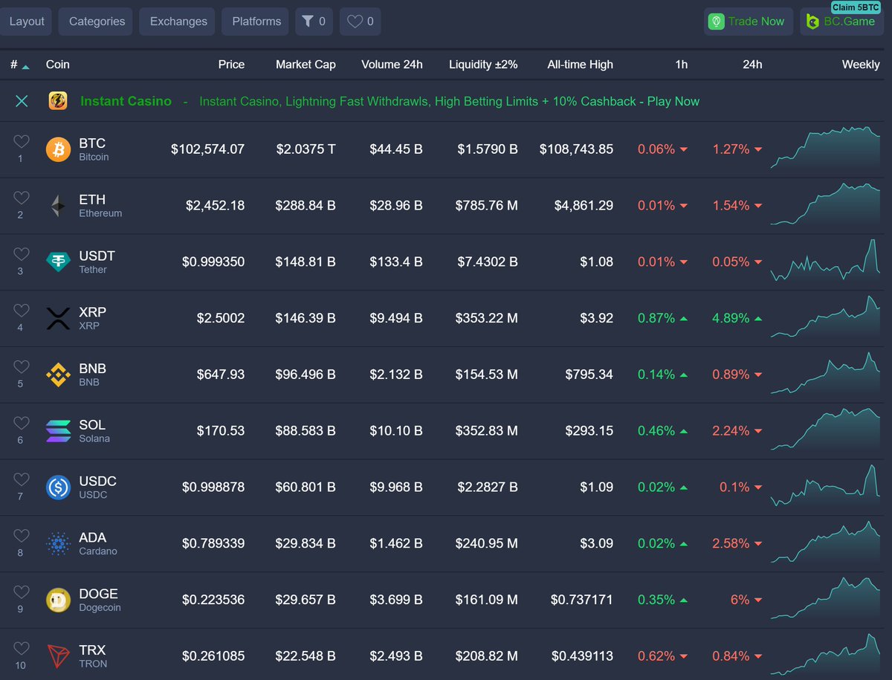Click the Cardano logo icon
Viewport: 892px width, 680px height.
pyautogui.click(x=58, y=544)
